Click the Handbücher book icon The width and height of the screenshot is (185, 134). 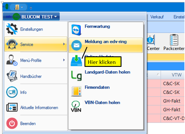[12, 76]
